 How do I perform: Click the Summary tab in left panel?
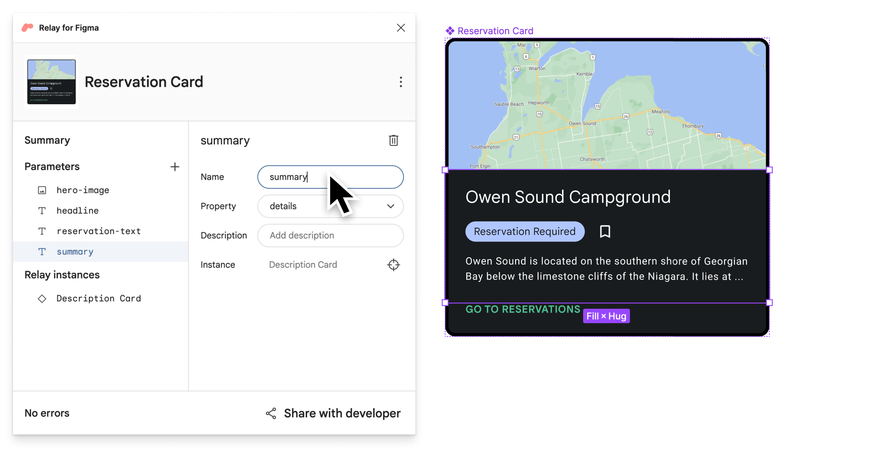(x=47, y=140)
